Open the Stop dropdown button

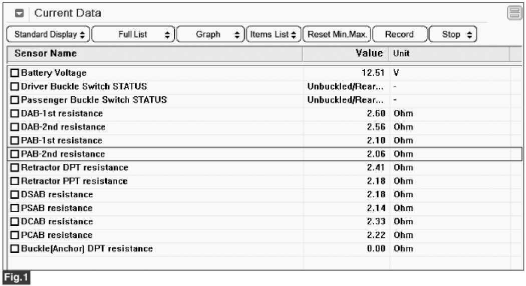coord(453,35)
